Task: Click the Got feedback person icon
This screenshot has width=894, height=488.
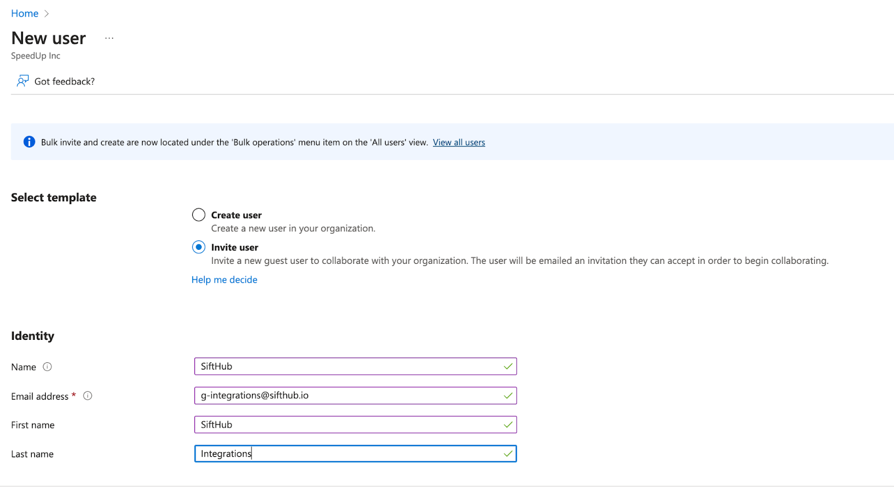Action: click(22, 81)
